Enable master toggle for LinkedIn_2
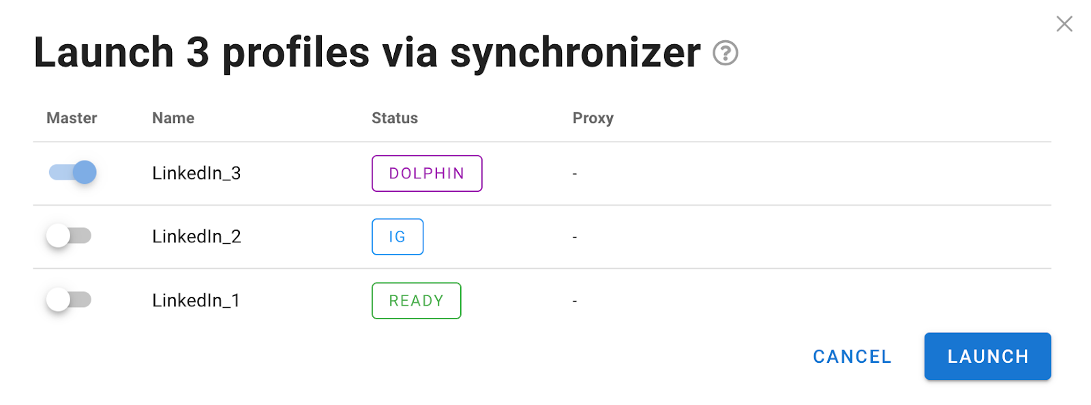 pos(69,236)
